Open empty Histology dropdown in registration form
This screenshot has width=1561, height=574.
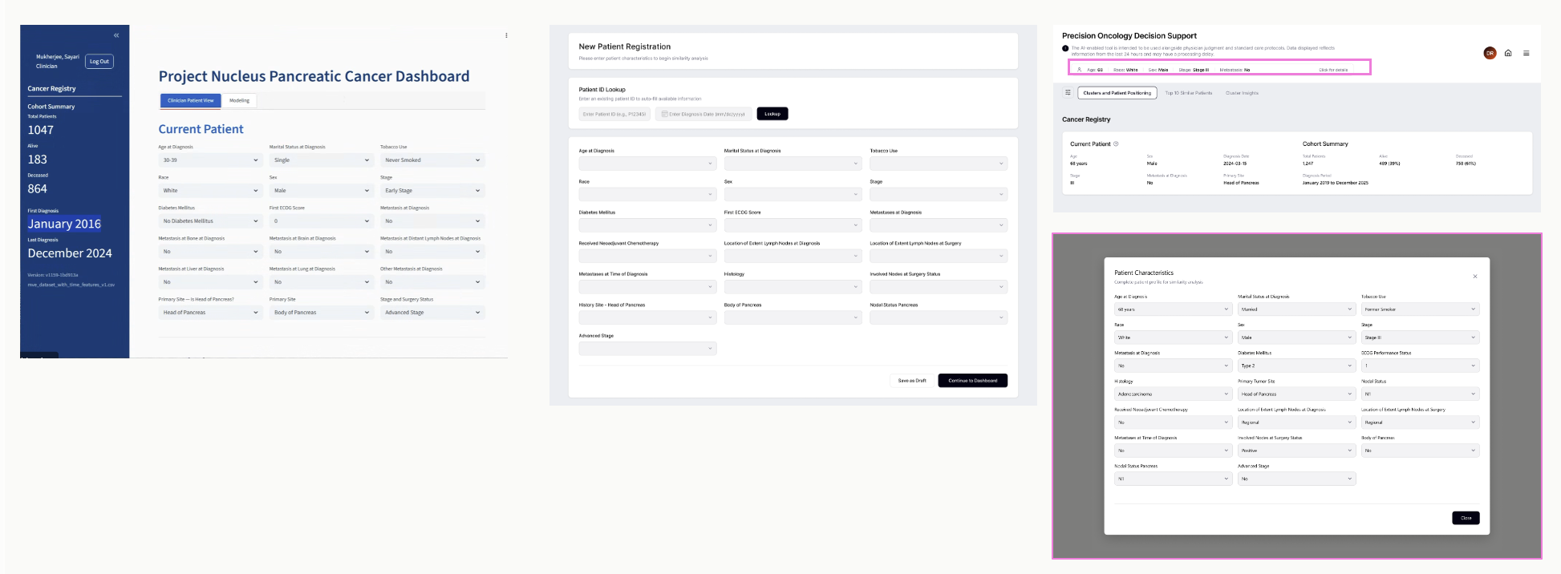click(x=793, y=287)
